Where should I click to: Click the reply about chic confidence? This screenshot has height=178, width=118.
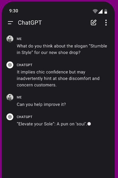pos(58,78)
